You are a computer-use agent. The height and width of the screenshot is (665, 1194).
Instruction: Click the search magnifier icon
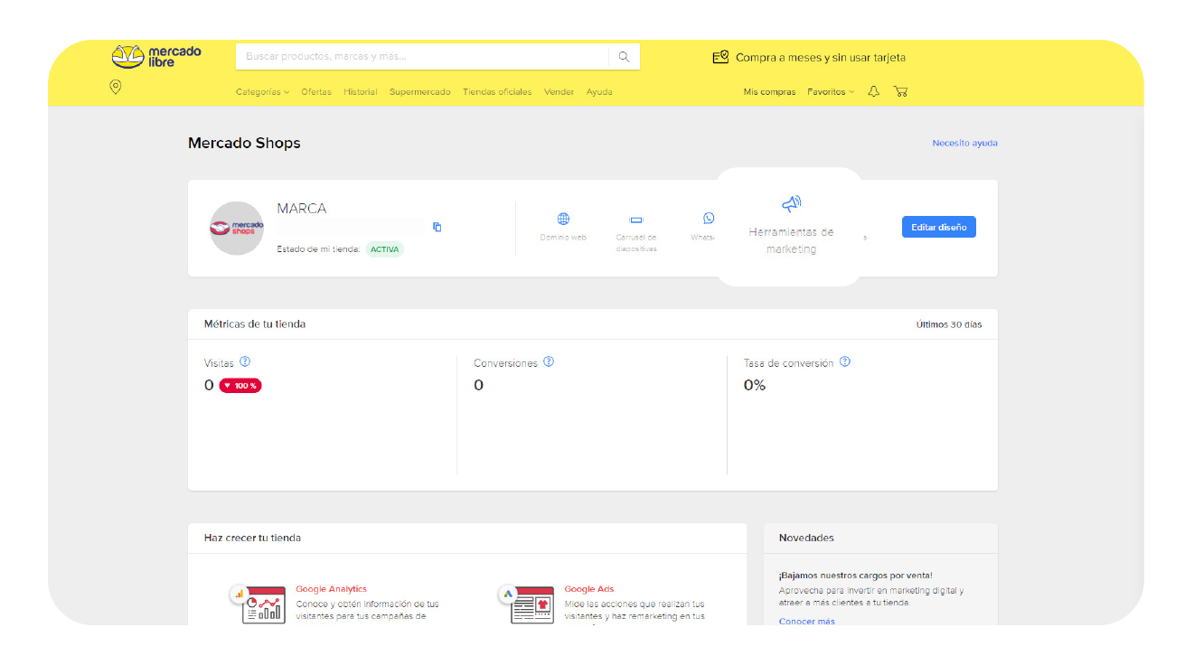624,57
